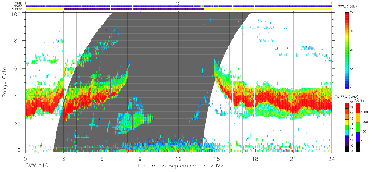Viewport: 373px width, 172px height.
Task: Click the 14 tick on the TX frequency legend
Action: point(352,124)
